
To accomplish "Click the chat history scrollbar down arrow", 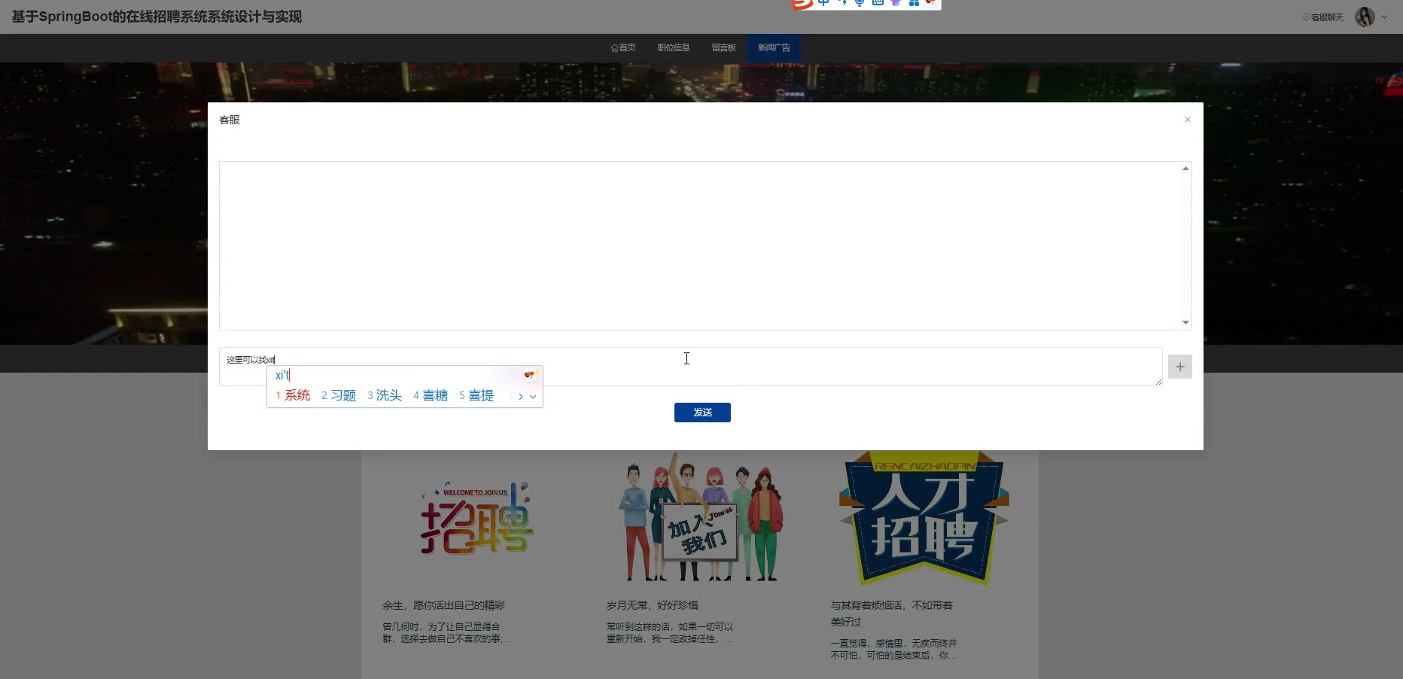I will 1185,322.
